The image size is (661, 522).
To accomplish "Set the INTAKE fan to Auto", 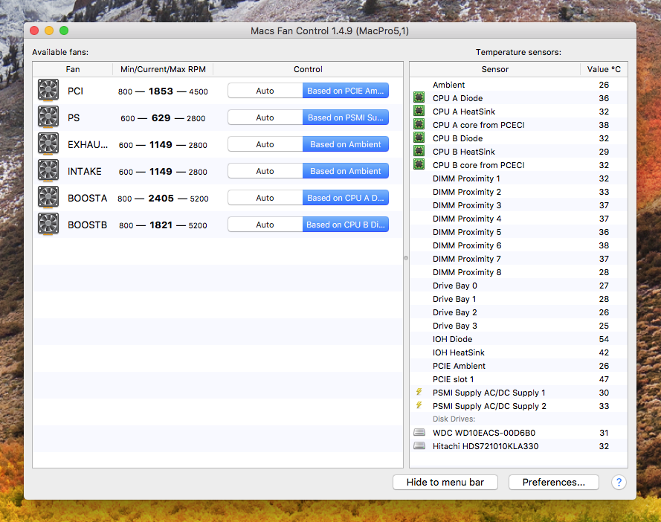I will click(265, 171).
